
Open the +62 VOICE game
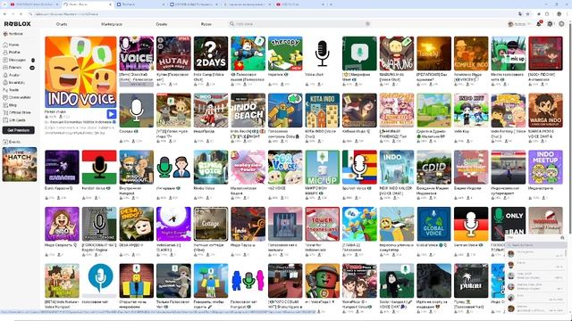pos(285,167)
